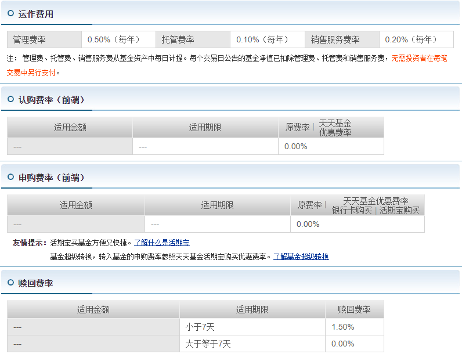Select the 0.10%（每年） value cell
The height and width of the screenshot is (354, 462).
pos(268,39)
